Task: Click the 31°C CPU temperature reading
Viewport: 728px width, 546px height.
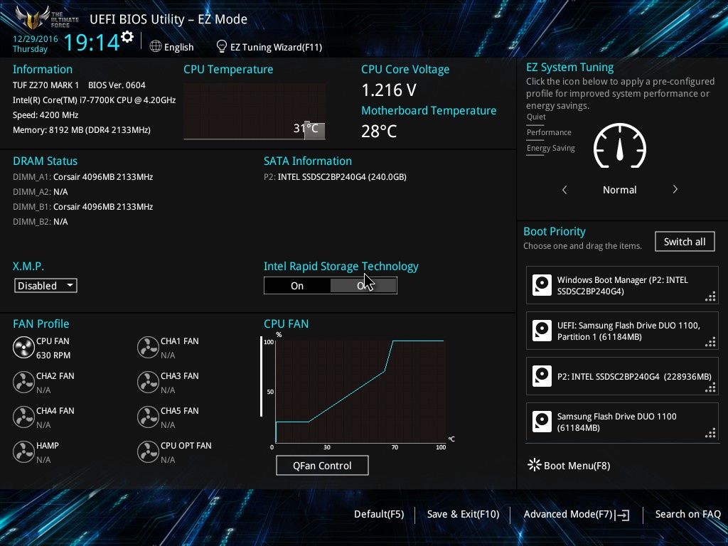Action: [306, 128]
